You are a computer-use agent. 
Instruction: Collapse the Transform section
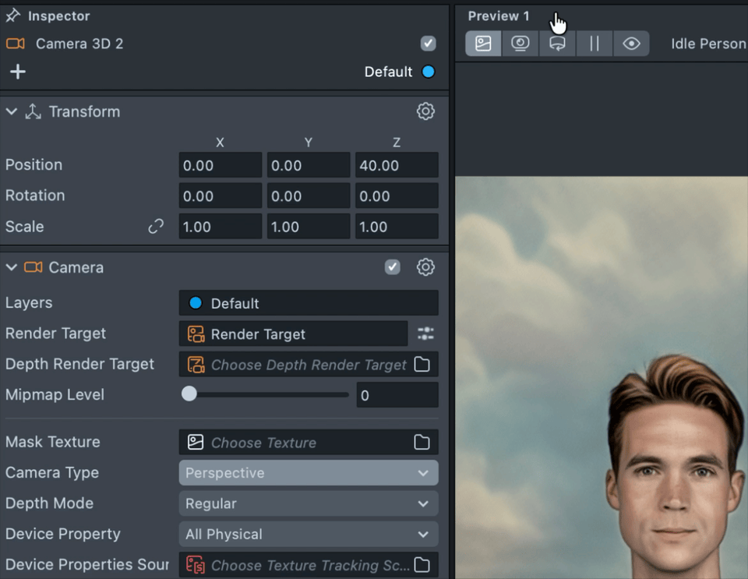[x=12, y=111]
